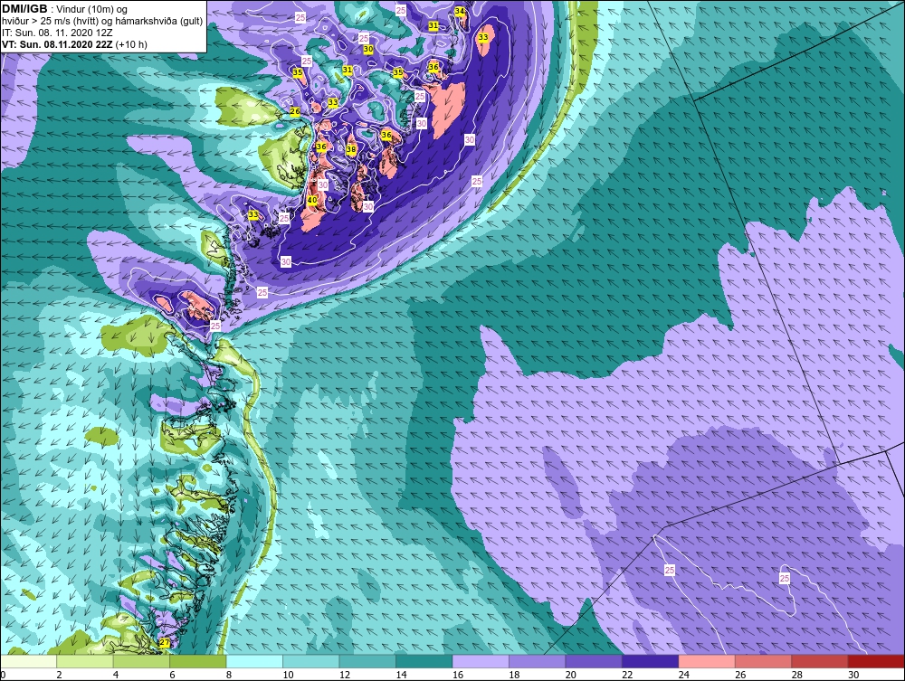
Task: Pick the 4–6 m/s green swatch
Action: [141, 661]
